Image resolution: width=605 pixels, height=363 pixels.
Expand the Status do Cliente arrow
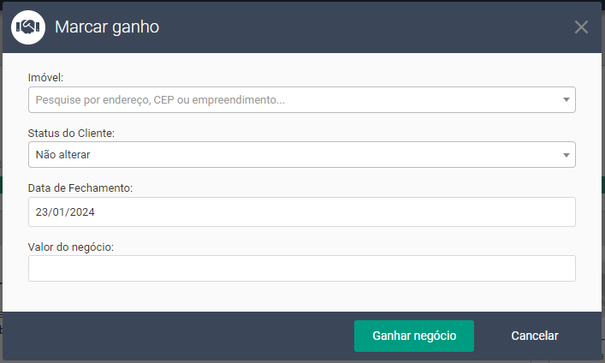(566, 155)
